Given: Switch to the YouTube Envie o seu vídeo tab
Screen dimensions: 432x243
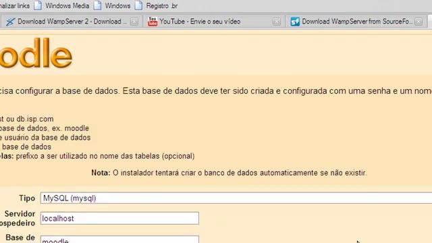Looking at the screenshot, I should (x=214, y=22).
